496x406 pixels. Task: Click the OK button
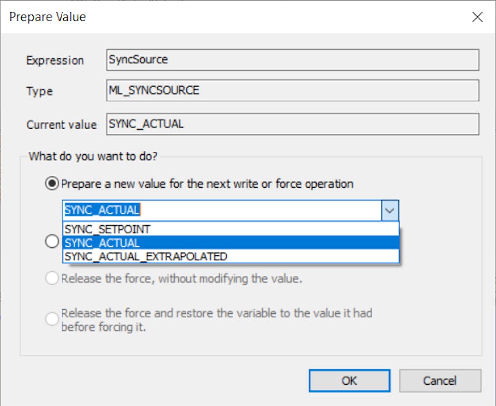click(349, 380)
